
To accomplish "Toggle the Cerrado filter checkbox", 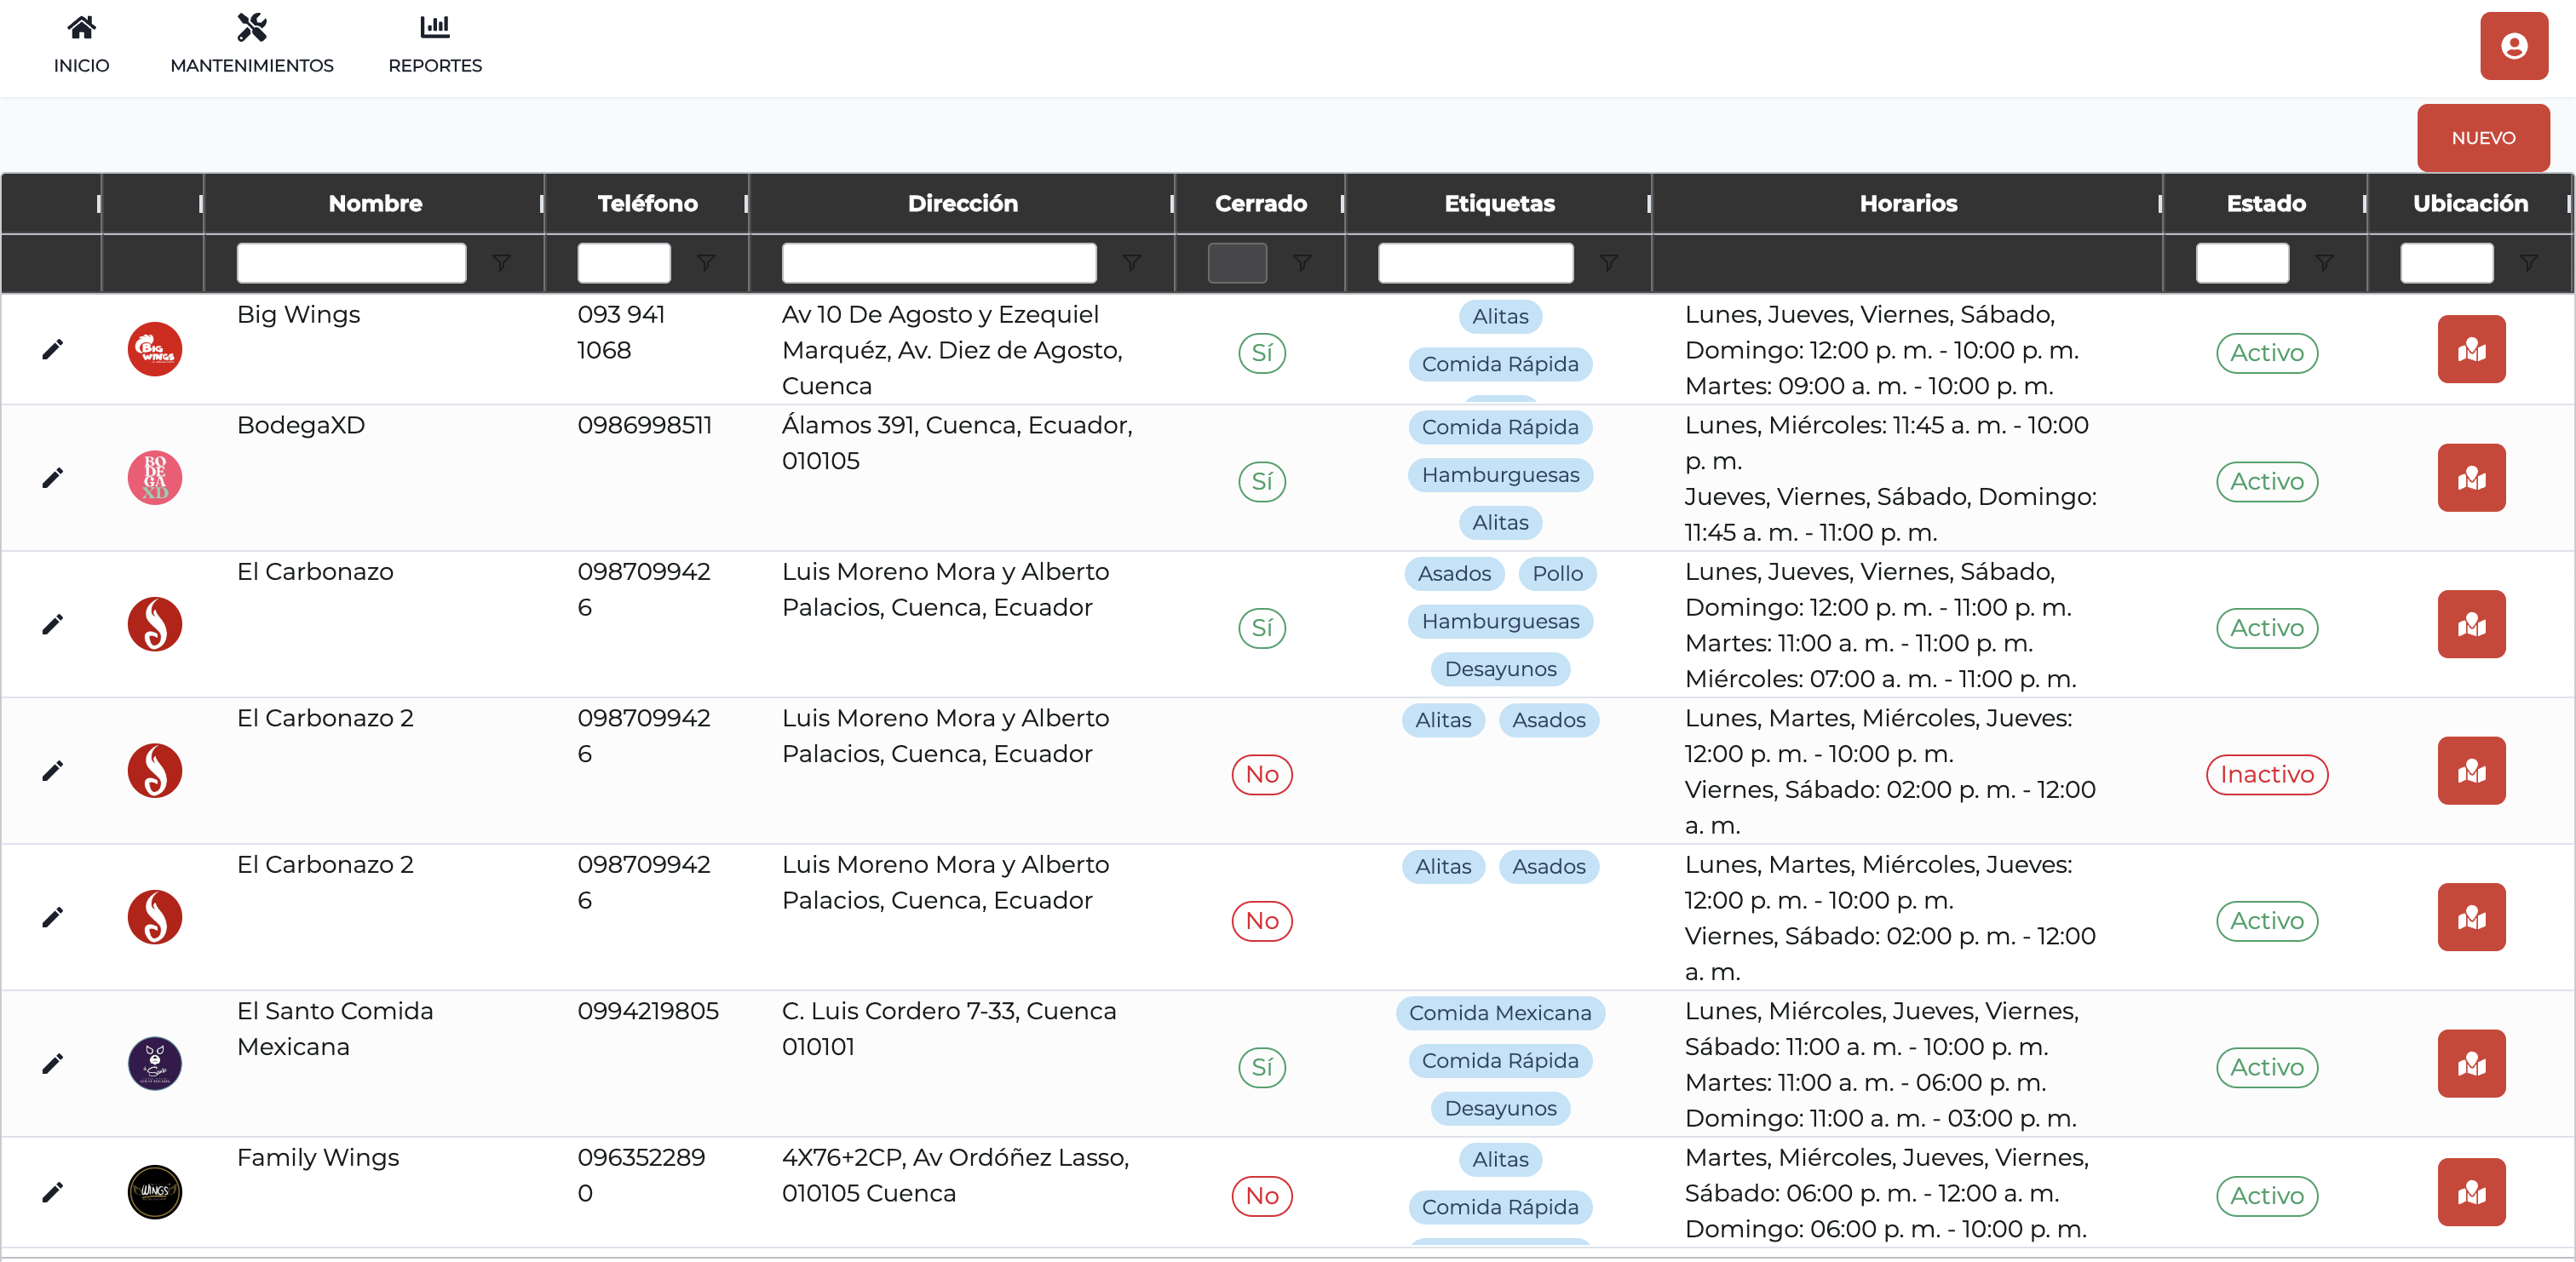I will tap(1236, 263).
